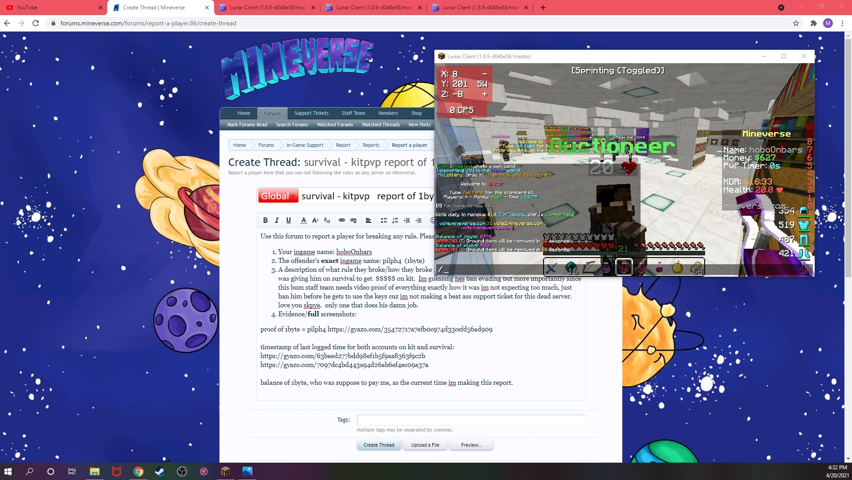Open the Home navigation tab
Viewport: 852px width, 480px height.
(244, 113)
